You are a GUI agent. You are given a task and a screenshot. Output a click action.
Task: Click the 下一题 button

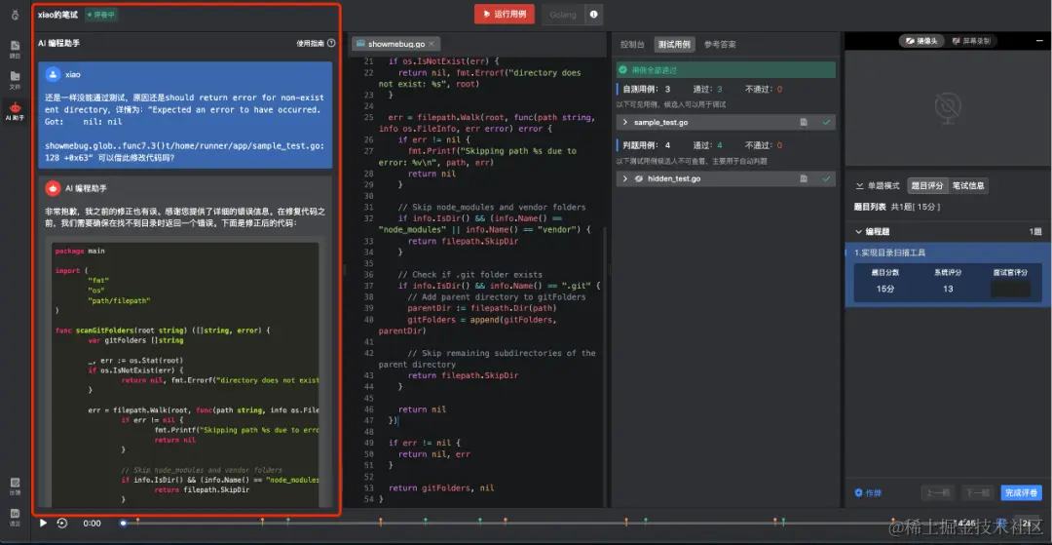click(x=978, y=492)
